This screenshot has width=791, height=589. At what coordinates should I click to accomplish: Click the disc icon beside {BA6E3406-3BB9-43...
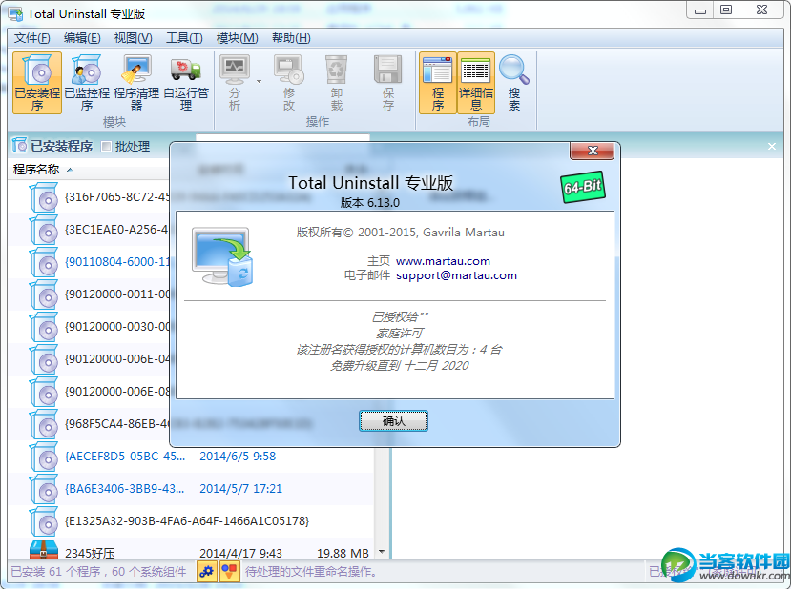pyautogui.click(x=44, y=489)
